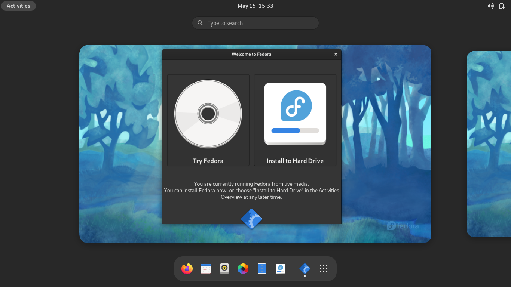The height and width of the screenshot is (287, 511).
Task: Show Applications grid in the dash
Action: tap(324, 269)
